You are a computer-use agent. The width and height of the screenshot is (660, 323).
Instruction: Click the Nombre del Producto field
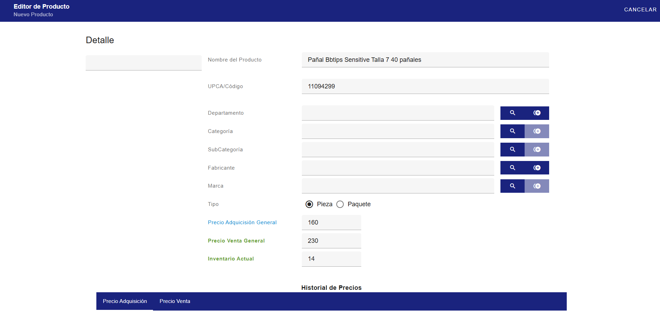click(x=425, y=60)
